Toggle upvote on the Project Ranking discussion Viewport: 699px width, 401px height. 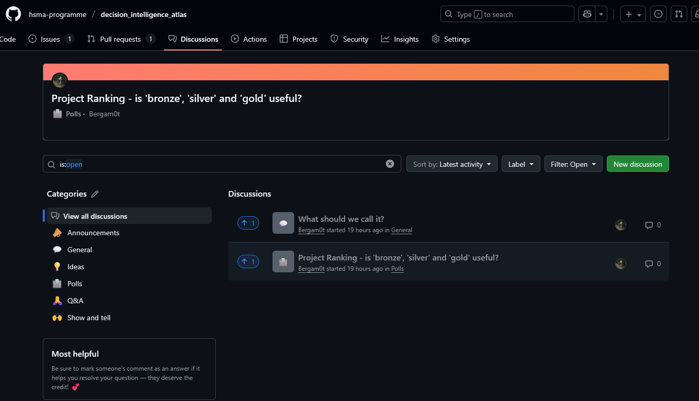(x=248, y=261)
